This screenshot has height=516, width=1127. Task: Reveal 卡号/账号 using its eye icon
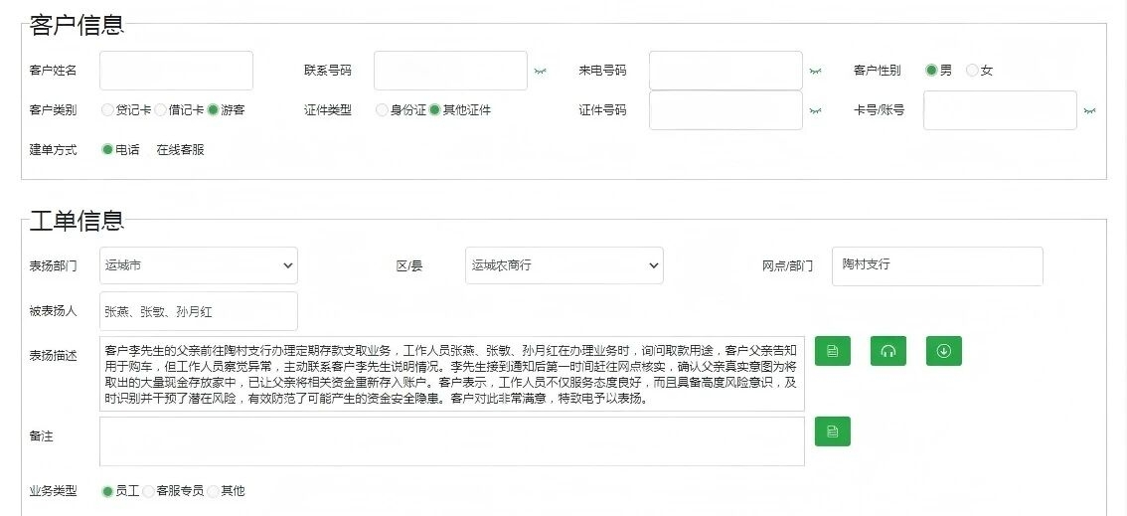pos(1089,110)
